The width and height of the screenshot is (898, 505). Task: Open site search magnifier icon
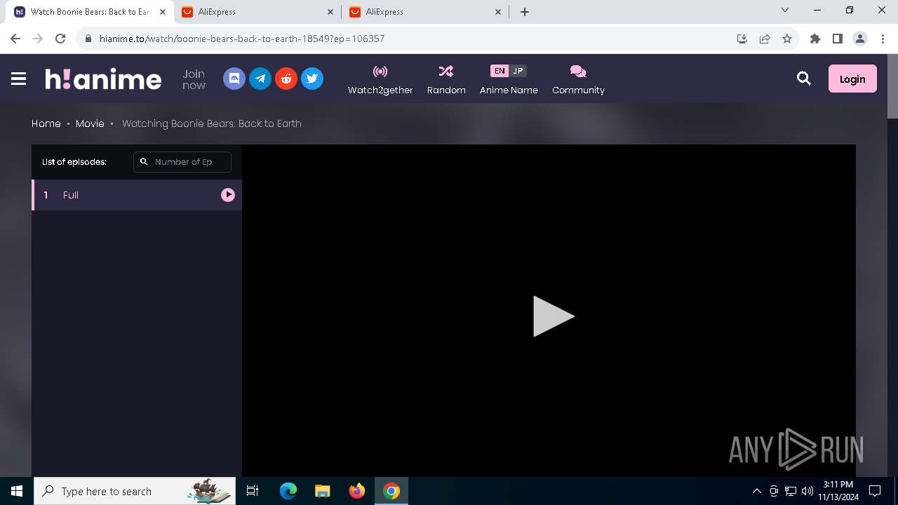(x=804, y=79)
